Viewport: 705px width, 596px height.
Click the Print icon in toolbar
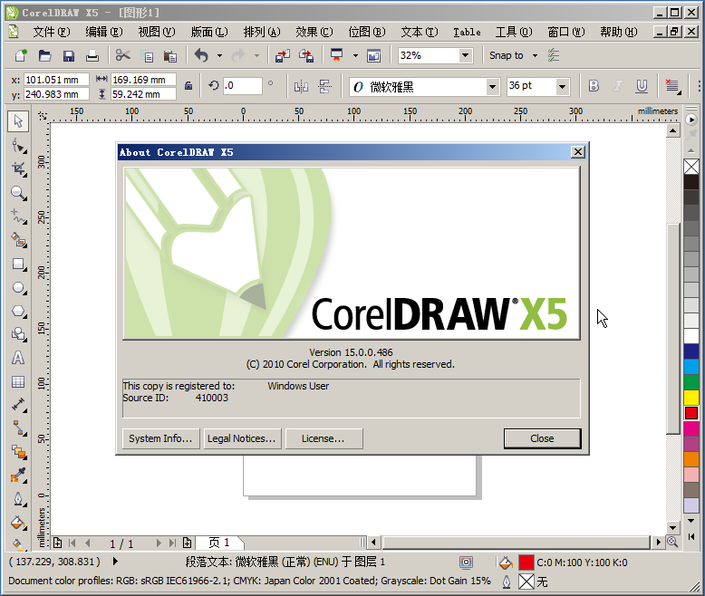[92, 56]
